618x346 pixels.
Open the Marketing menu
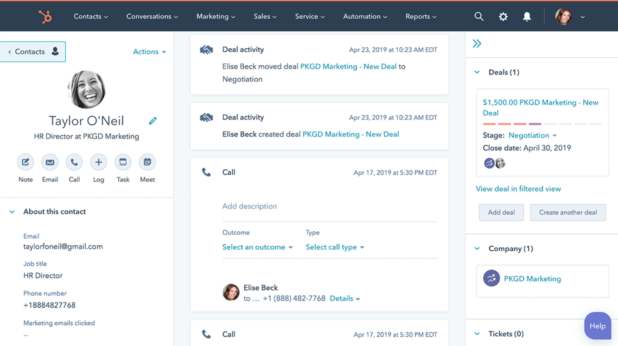point(215,16)
